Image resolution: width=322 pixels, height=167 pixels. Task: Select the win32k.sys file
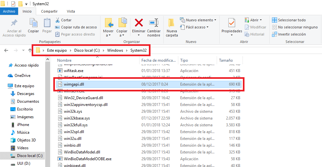click(x=149, y=111)
